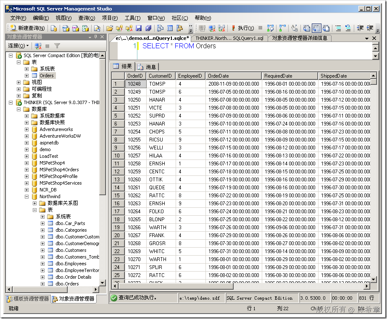Collapse the SQL Server Compact Edition node
Screen dimensions: 387x319
point(11,55)
